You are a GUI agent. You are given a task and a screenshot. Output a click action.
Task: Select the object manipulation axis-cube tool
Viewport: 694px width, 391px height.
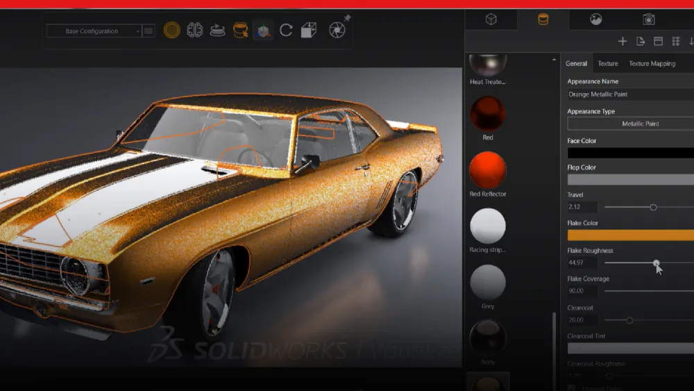click(263, 31)
